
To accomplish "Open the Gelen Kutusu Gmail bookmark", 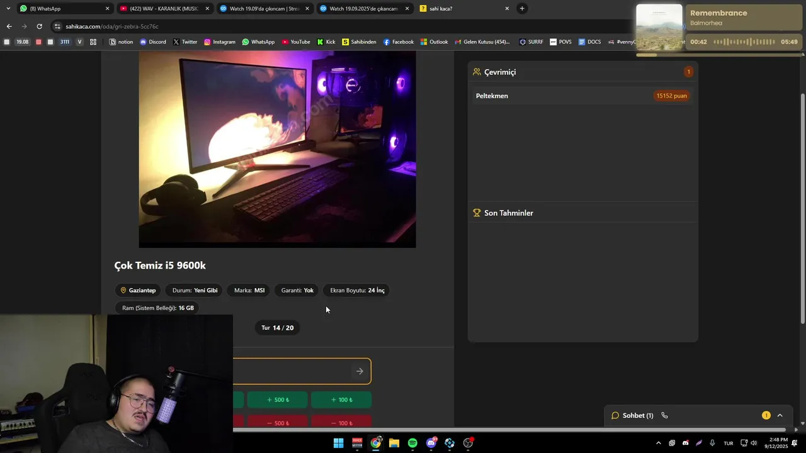I will tap(482, 42).
